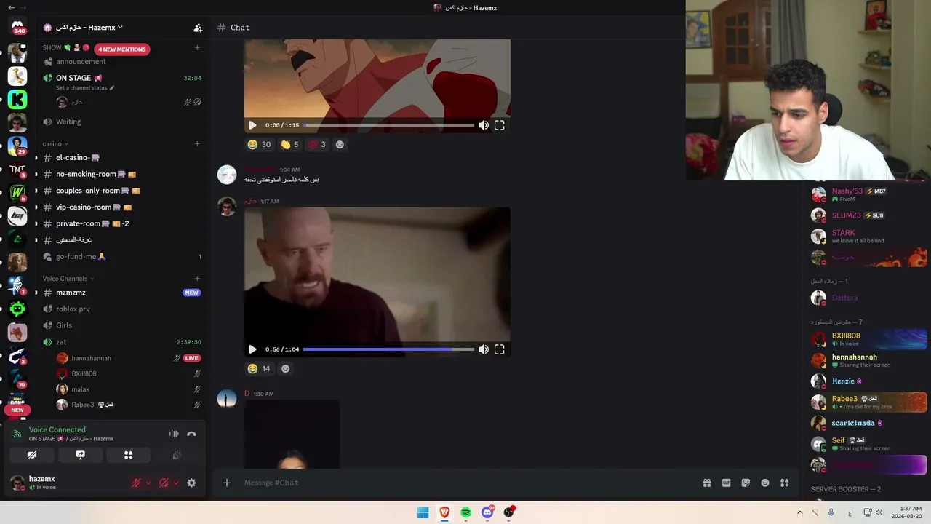Screen dimensions: 931x524
Task: Start sharing your screen
Action: coord(80,455)
